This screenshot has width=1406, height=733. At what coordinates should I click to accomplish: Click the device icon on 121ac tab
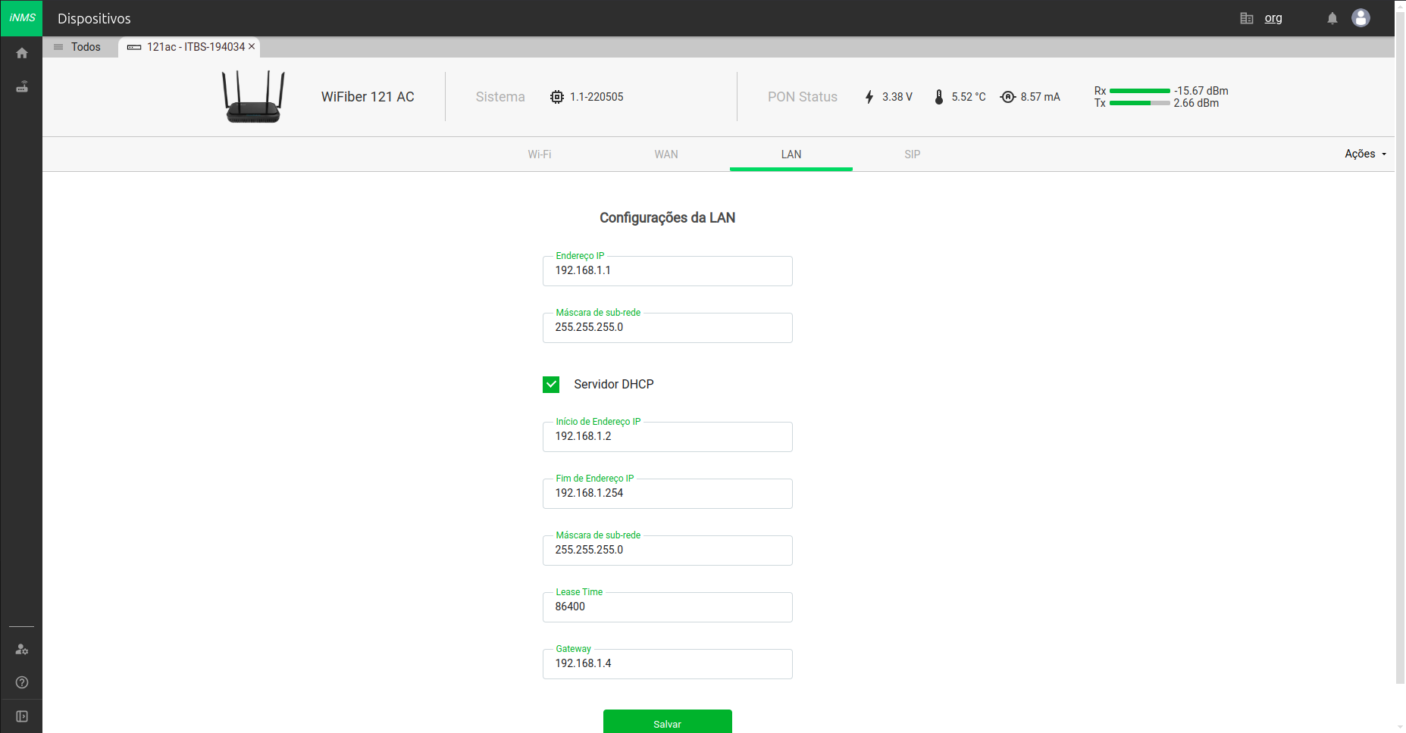[x=134, y=47]
